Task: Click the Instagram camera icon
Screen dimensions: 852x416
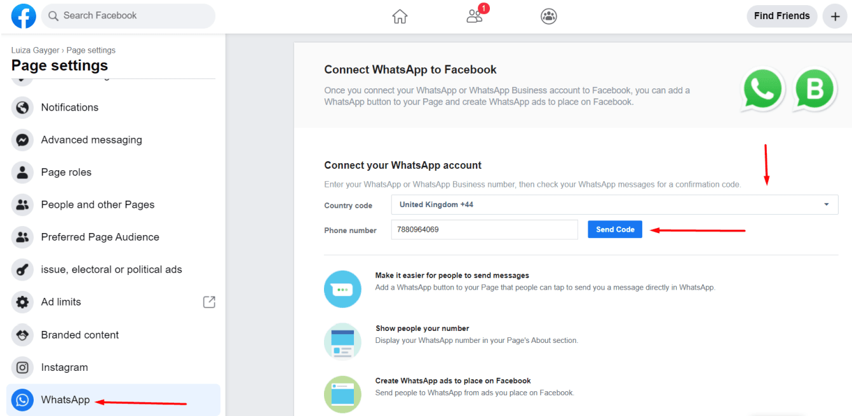Action: click(22, 367)
